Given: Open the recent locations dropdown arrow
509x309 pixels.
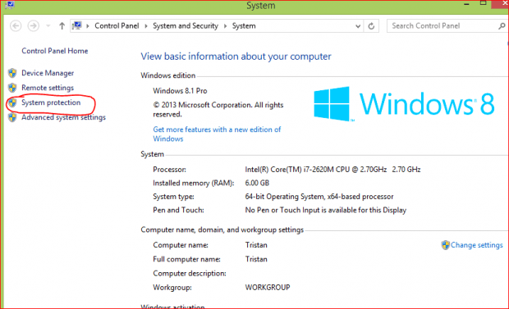Looking at the screenshot, I should click(48, 26).
